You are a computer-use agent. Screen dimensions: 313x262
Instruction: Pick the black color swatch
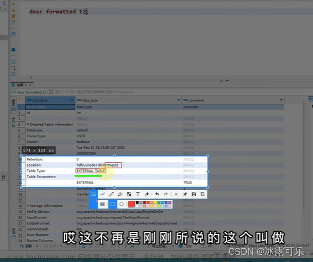tap(137, 202)
